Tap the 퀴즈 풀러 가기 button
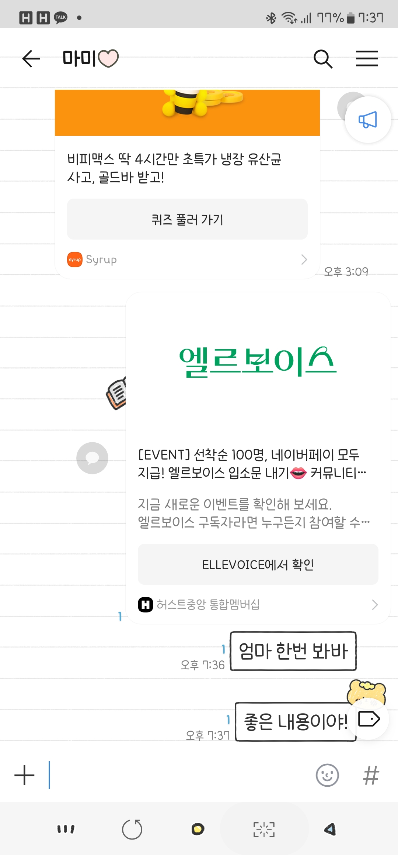 tap(187, 219)
